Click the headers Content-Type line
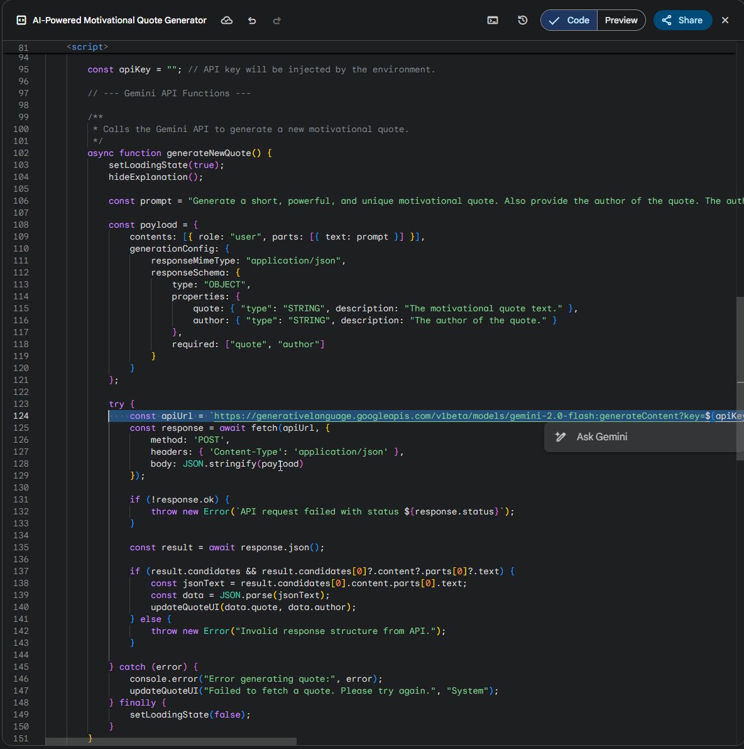 (277, 452)
